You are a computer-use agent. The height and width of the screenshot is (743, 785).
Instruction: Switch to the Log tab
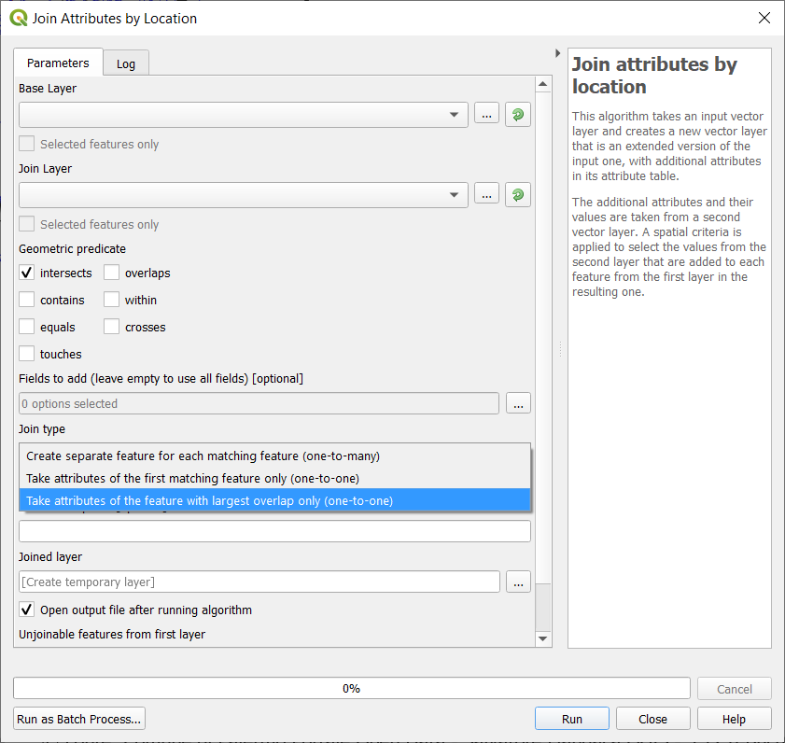point(126,64)
